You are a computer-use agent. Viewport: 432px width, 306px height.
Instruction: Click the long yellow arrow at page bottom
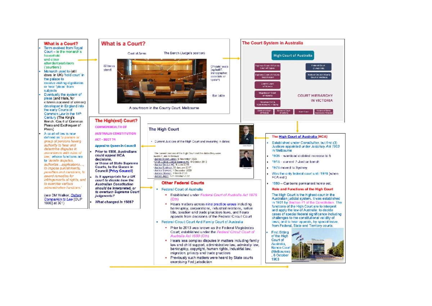(x=199, y=267)
